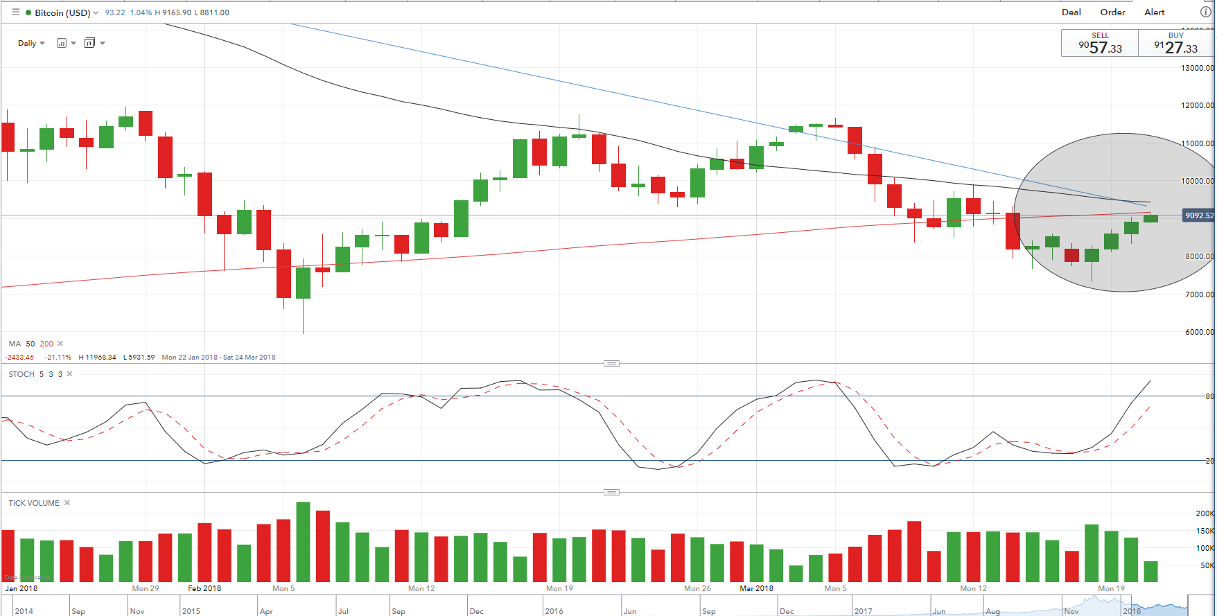Click the drawing tools grid icon
Screen dimensions: 1217x616
pos(62,43)
